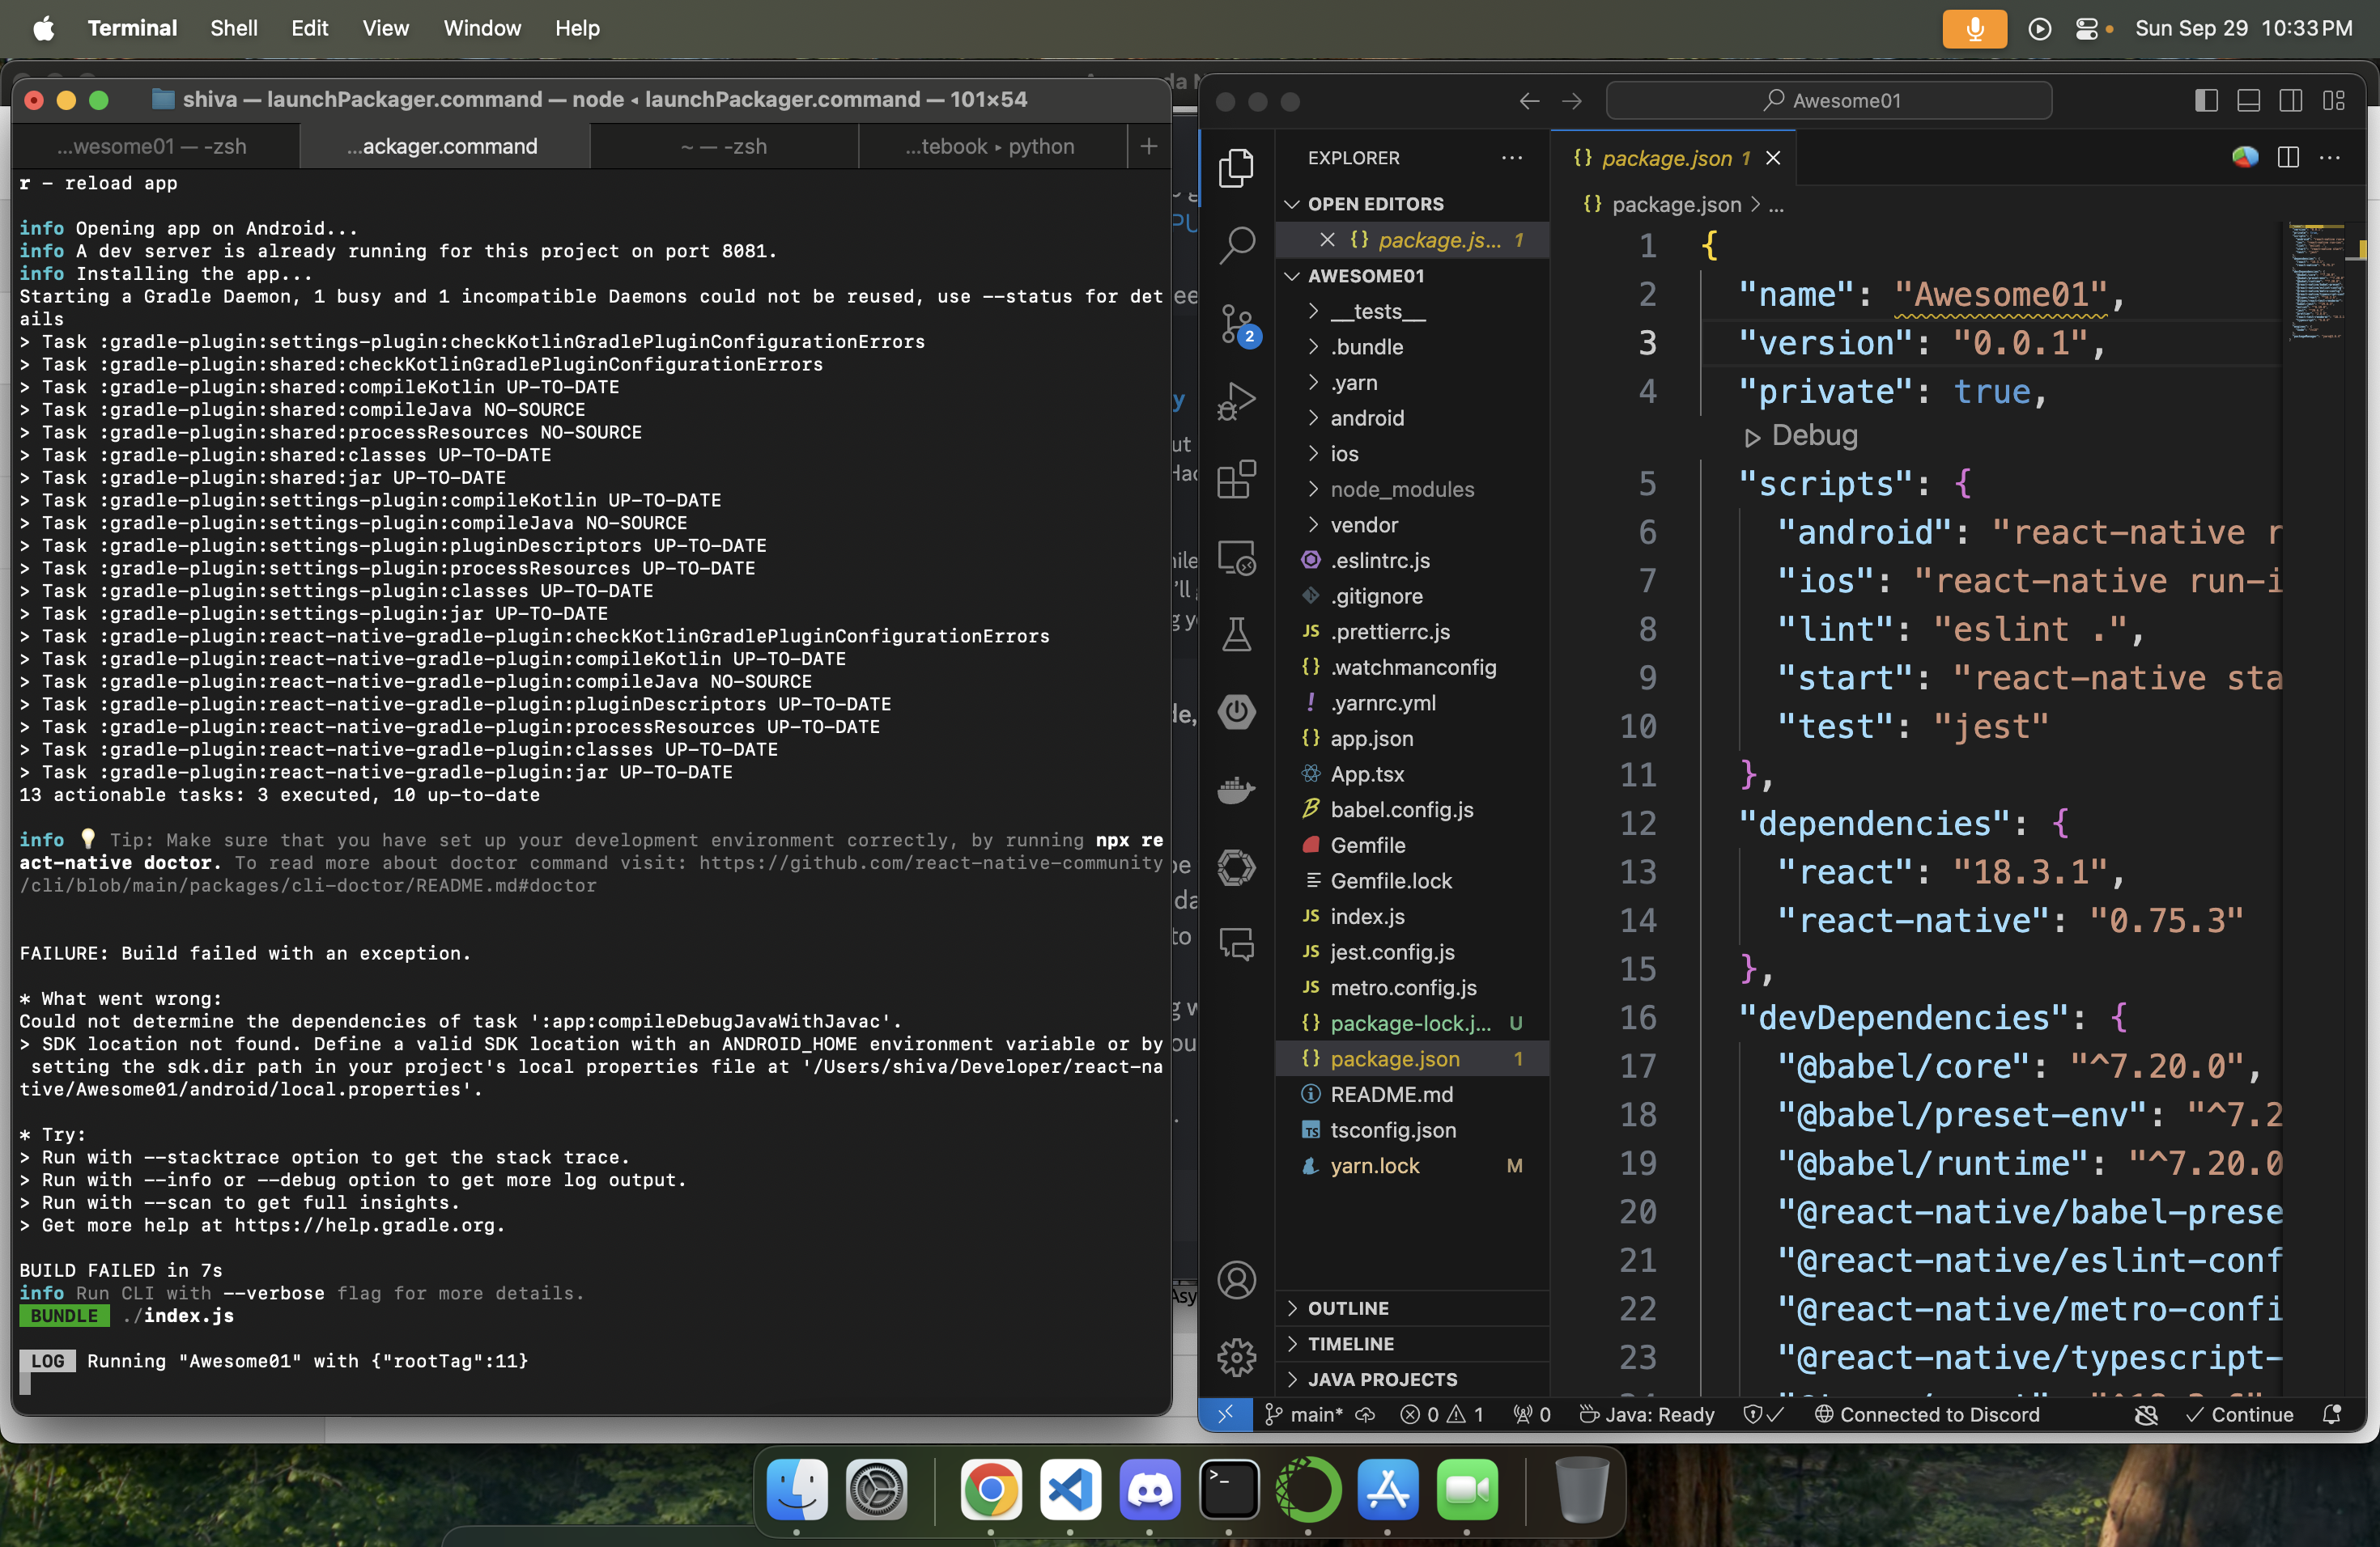Image resolution: width=2380 pixels, height=1547 pixels.
Task: Click the remote window indicator in status bar
Action: (1225, 1414)
